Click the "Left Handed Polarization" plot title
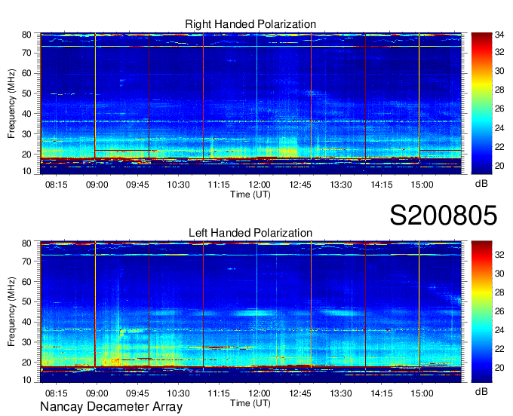 pos(250,233)
